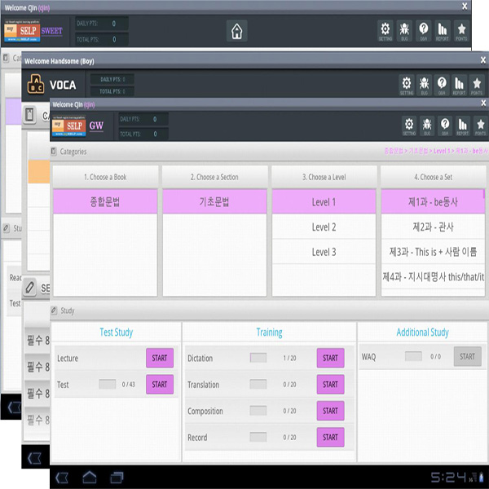The height and width of the screenshot is (489, 489).
Task: Click the Bug icon in the GW window
Action: [425, 125]
